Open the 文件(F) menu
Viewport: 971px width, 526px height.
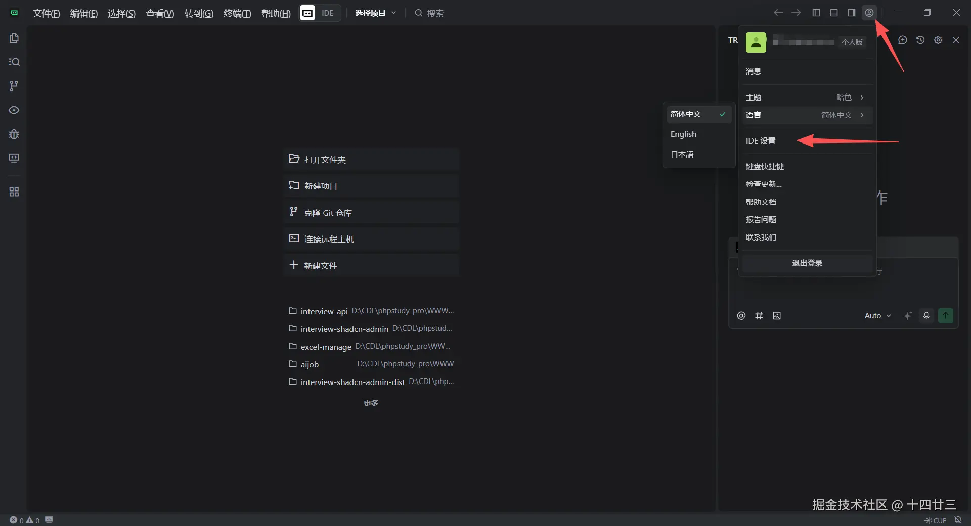47,13
